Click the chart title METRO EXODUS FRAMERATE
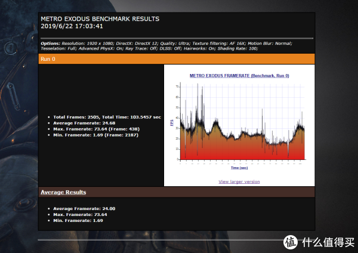Screen dimensions: 358x253 coord(239,76)
